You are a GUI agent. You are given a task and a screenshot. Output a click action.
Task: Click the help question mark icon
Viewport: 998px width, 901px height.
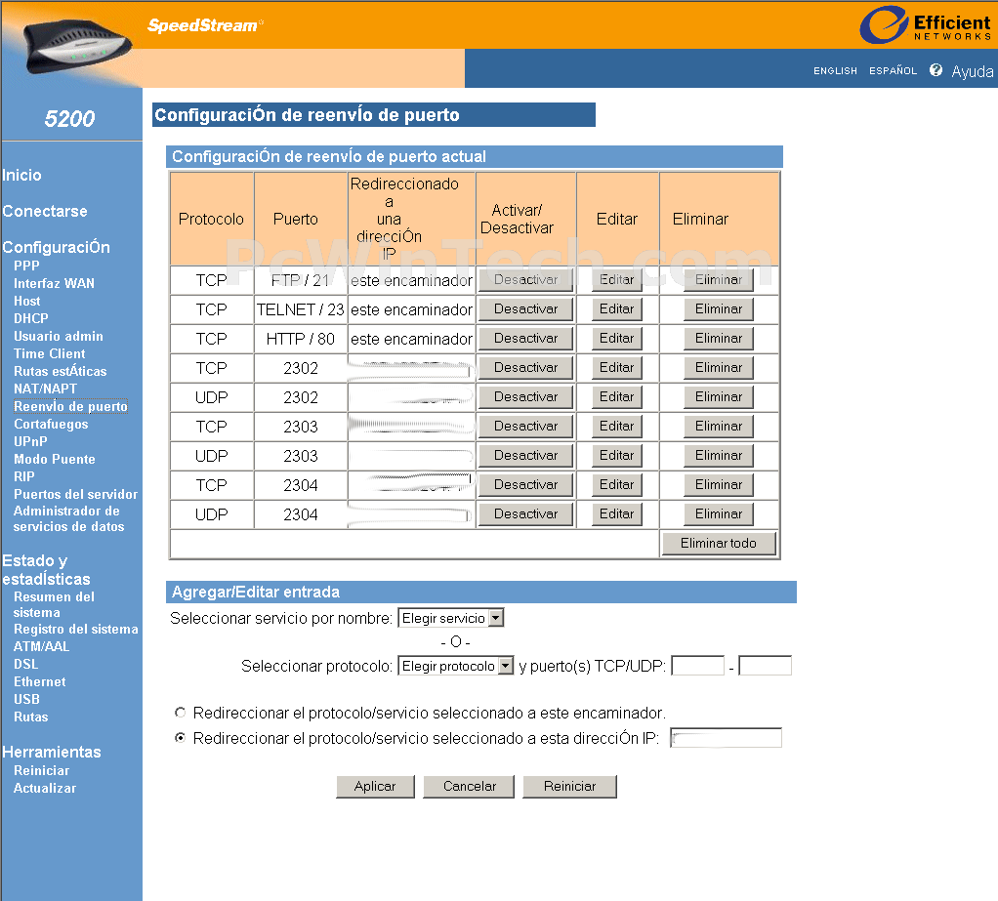point(936,70)
